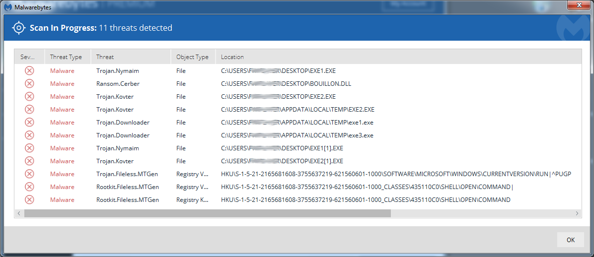Click severity icon for DESKTOP\EXE2.EXE row
Viewport: 594px width, 257px height.
(x=29, y=97)
